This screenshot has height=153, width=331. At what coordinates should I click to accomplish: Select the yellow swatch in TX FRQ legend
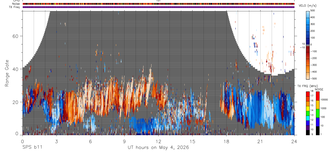coord(308,108)
